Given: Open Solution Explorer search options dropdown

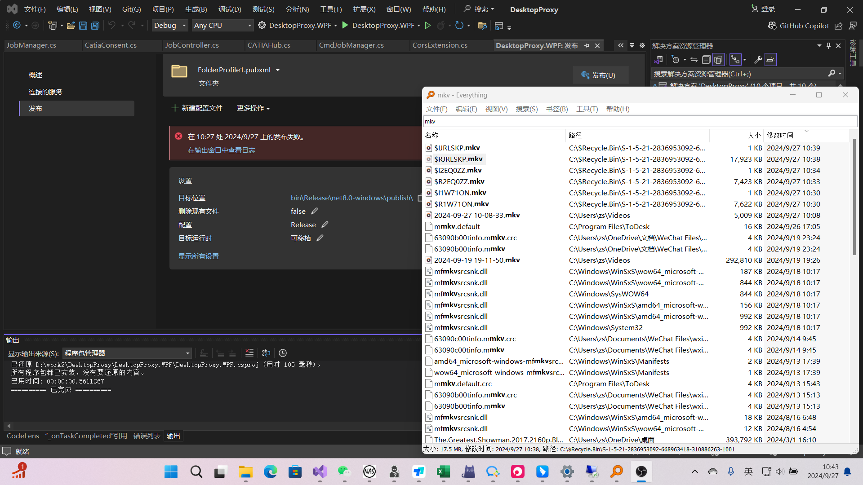Looking at the screenshot, I should point(840,73).
